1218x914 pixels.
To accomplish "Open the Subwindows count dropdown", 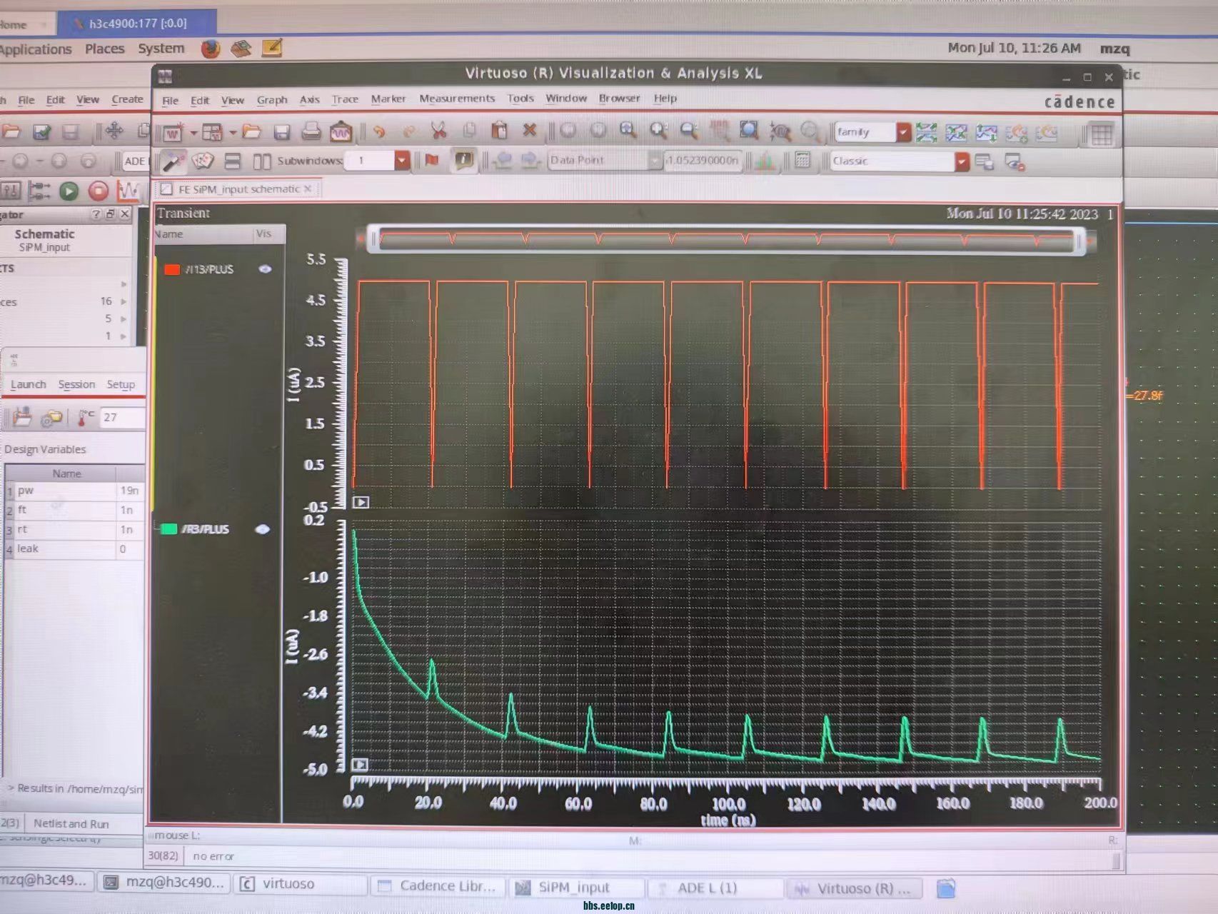I will coord(401,161).
